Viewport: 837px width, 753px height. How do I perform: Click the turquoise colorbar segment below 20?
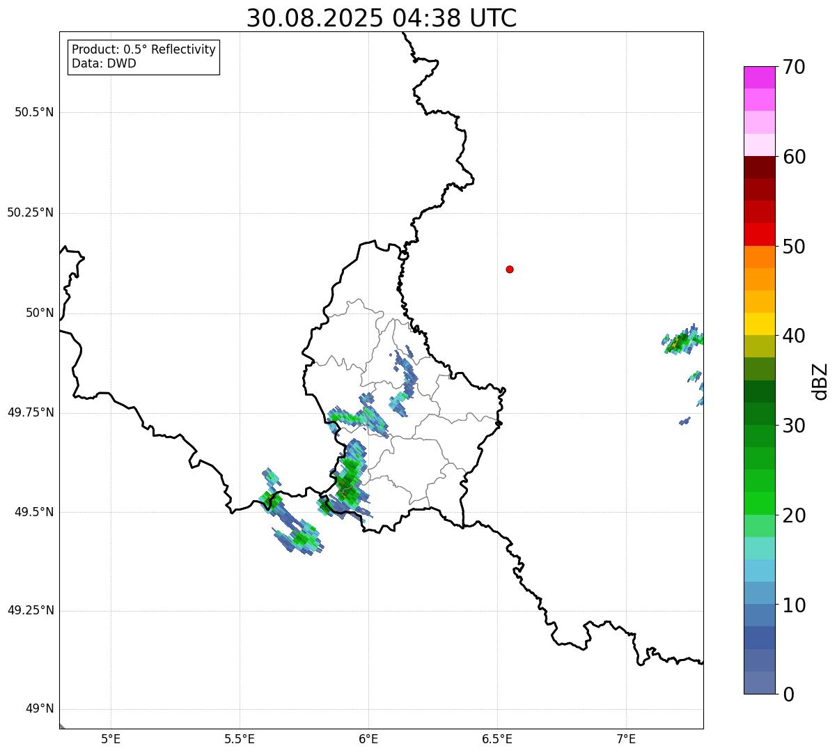click(x=759, y=548)
